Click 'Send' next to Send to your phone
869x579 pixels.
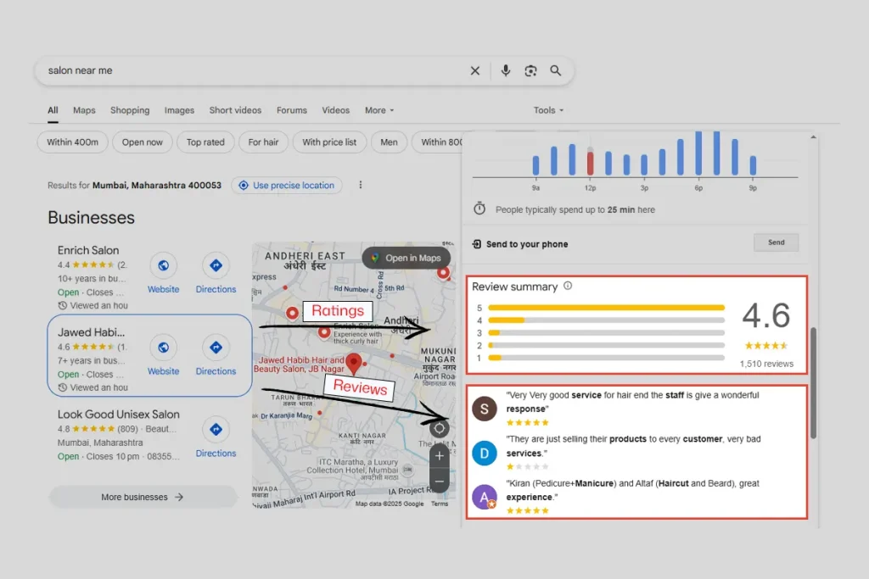click(x=776, y=242)
